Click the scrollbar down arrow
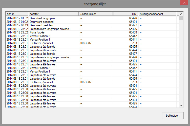This screenshot has height=126, width=190. click(x=181, y=105)
